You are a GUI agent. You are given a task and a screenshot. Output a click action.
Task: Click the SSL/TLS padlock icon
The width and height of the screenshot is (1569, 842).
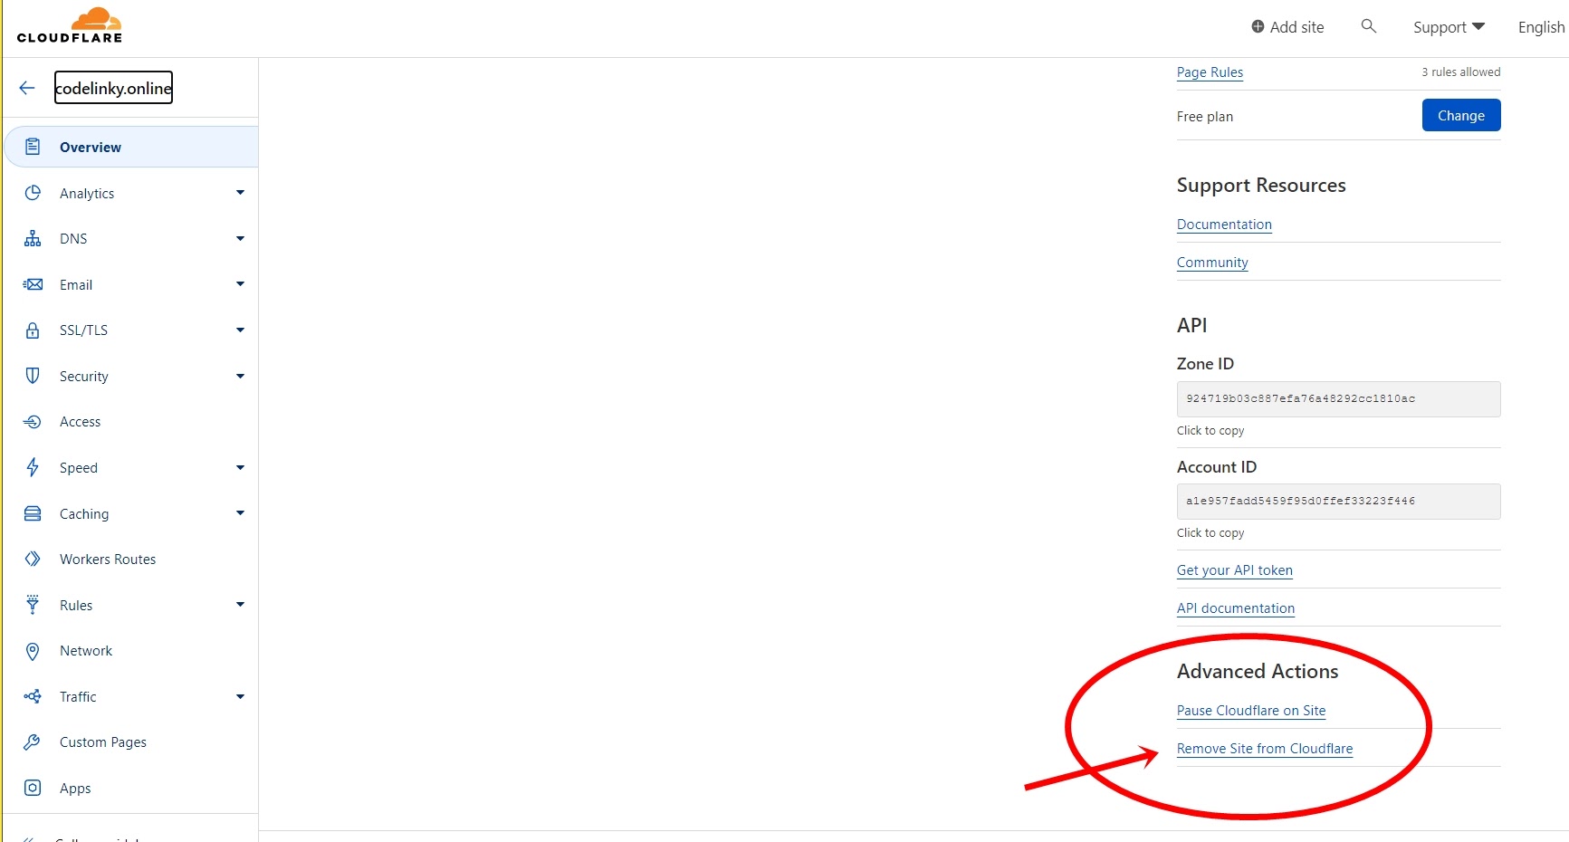tap(33, 330)
